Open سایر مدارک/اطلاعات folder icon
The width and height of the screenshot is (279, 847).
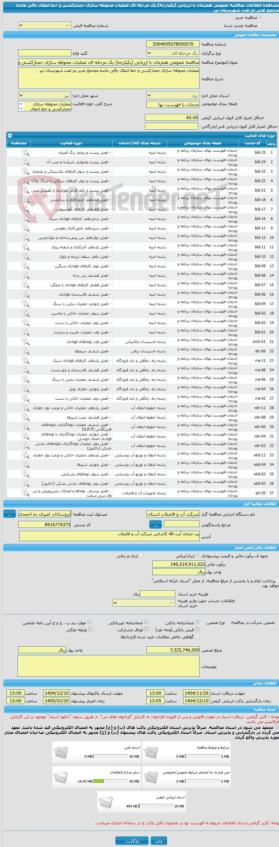[x=61, y=777]
